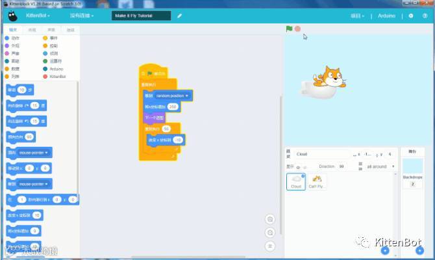Zoom out on the scripts workspace
Viewport: 435px width, 260px height.
point(270,233)
